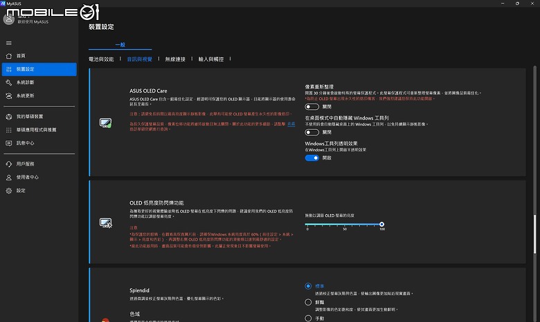Select 裝置設定 sliders icon in sidebar
The width and height of the screenshot is (540, 322).
[x=8, y=69]
